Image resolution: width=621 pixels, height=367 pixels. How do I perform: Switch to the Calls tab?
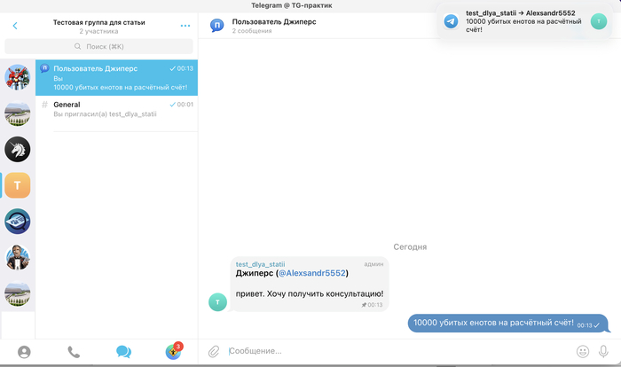pyautogui.click(x=74, y=352)
